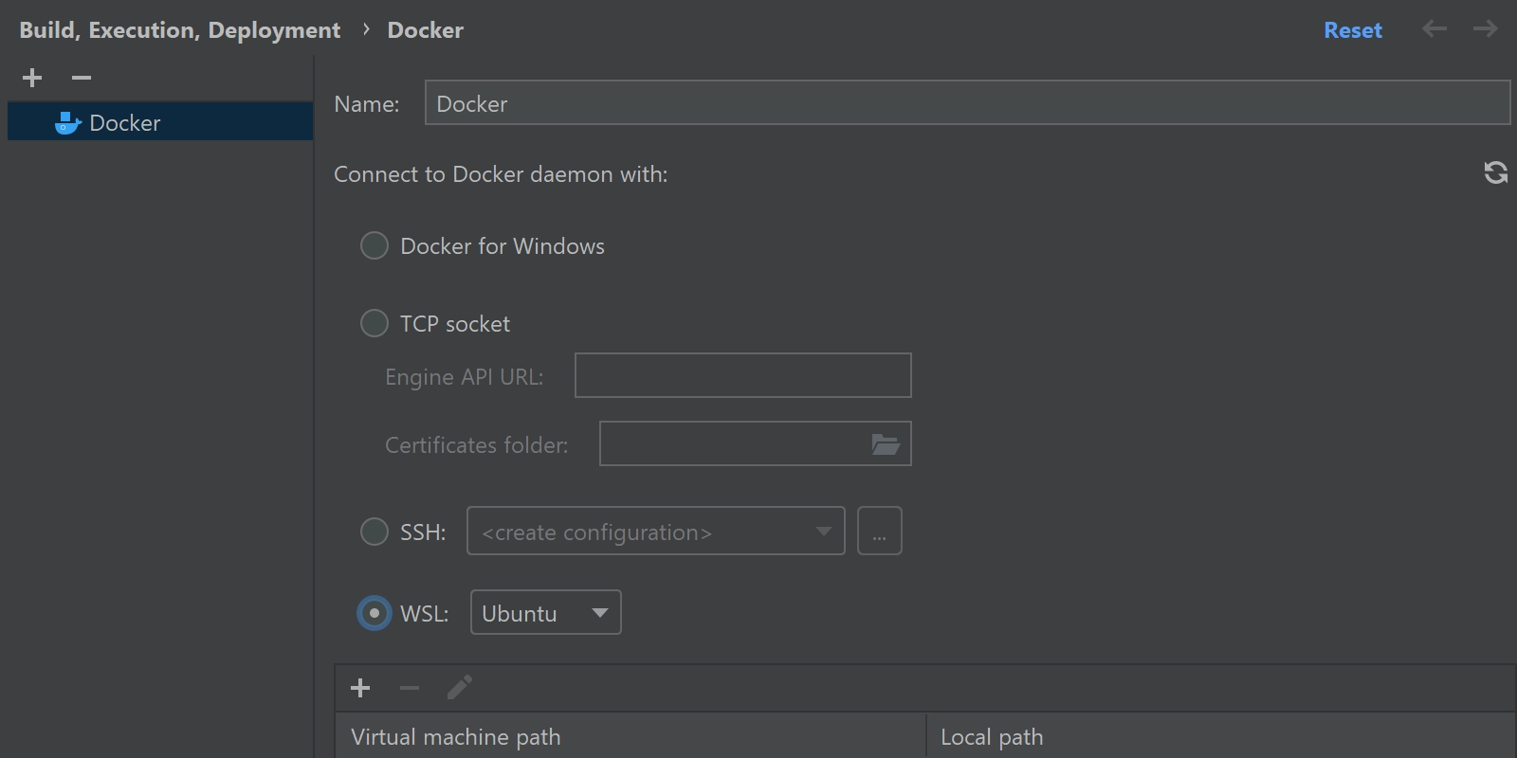Viewport: 1517px width, 758px height.
Task: Click the Virtual machine path column header
Action: (630, 736)
